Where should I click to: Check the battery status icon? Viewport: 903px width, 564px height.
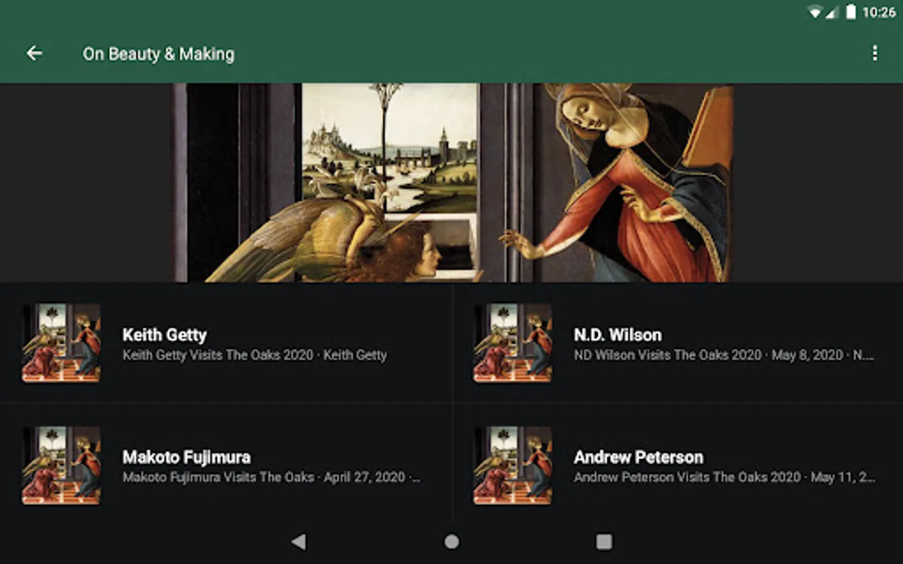[851, 12]
